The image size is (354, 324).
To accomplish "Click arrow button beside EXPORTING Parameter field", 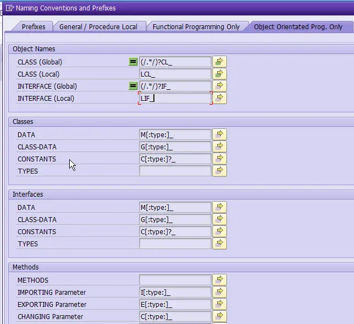I will 219,304.
